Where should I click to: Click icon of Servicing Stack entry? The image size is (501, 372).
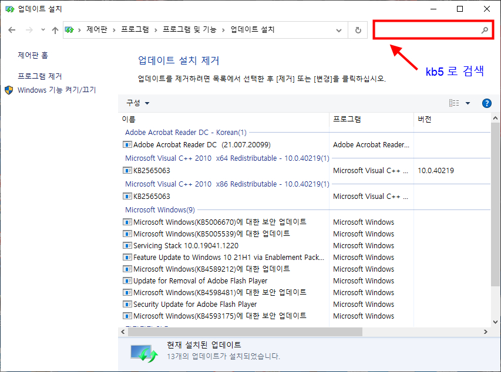pyautogui.click(x=127, y=245)
